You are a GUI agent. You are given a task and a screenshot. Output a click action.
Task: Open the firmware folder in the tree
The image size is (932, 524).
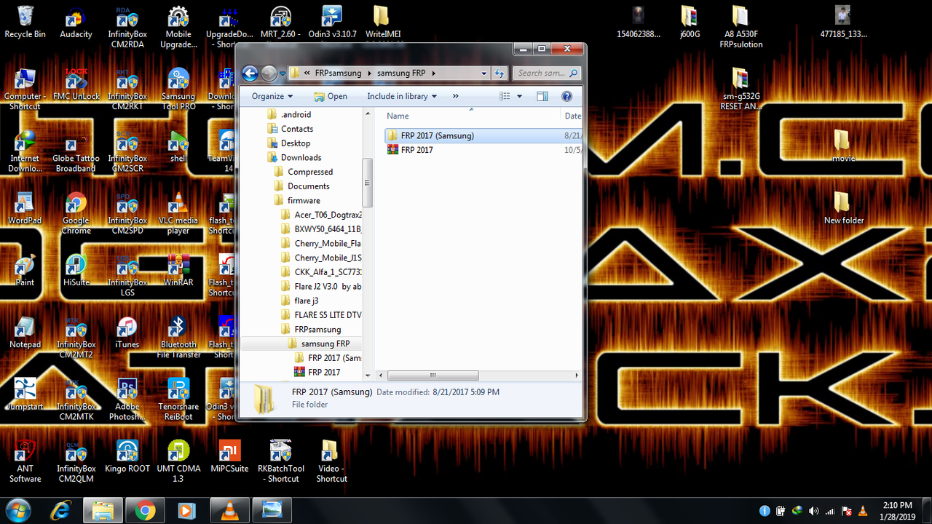coord(304,200)
